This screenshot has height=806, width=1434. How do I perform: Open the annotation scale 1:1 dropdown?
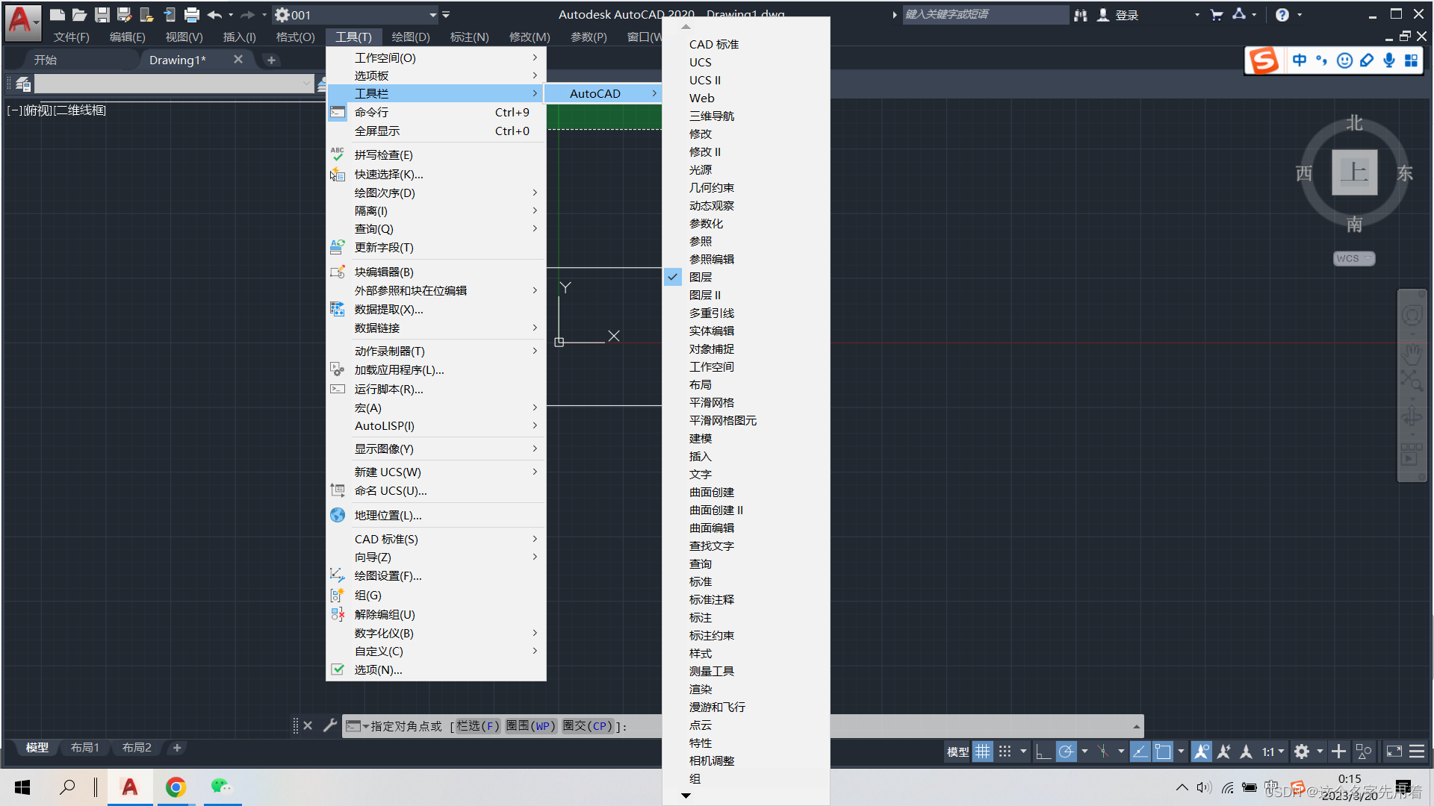tap(1273, 752)
